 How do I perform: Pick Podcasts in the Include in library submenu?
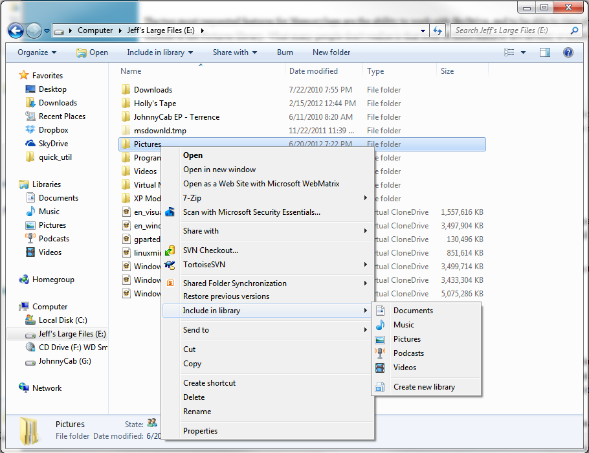[x=427, y=353]
